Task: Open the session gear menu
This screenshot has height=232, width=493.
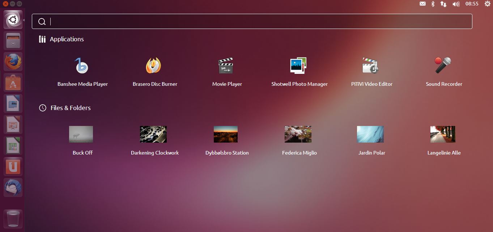Action: pyautogui.click(x=486, y=4)
